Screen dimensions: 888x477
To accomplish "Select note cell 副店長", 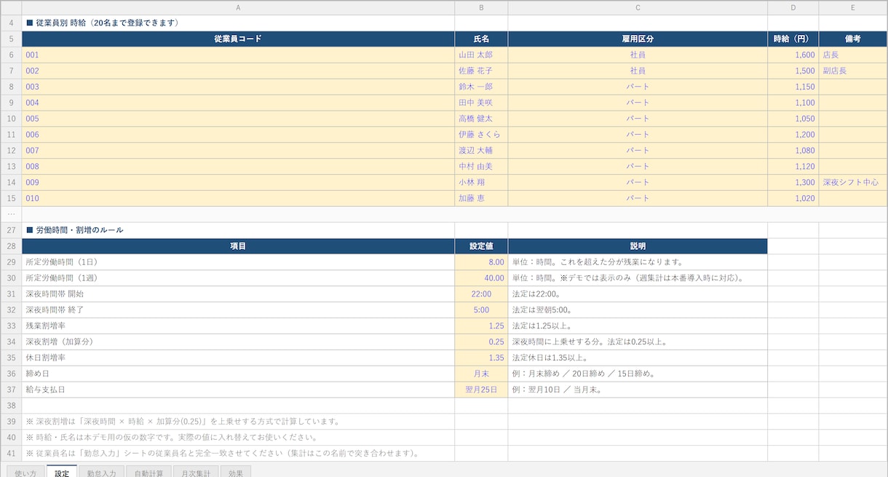I will pyautogui.click(x=853, y=71).
